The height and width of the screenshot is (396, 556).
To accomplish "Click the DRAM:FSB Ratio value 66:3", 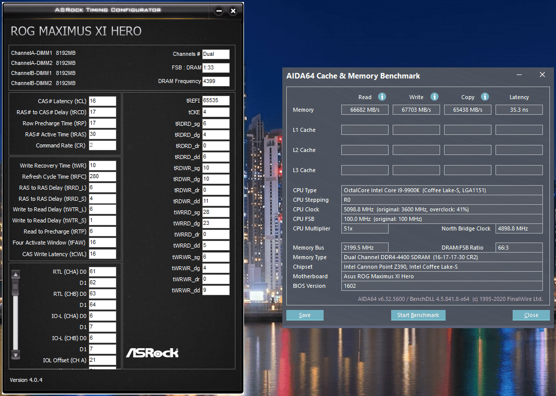I will click(519, 248).
